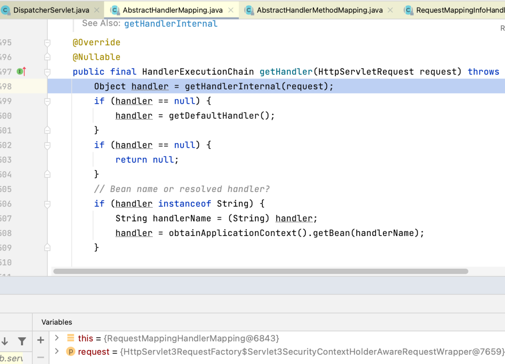Viewport: 505px width, 364px height.
Task: Click the parameter icon beside request variable
Action: coord(71,352)
